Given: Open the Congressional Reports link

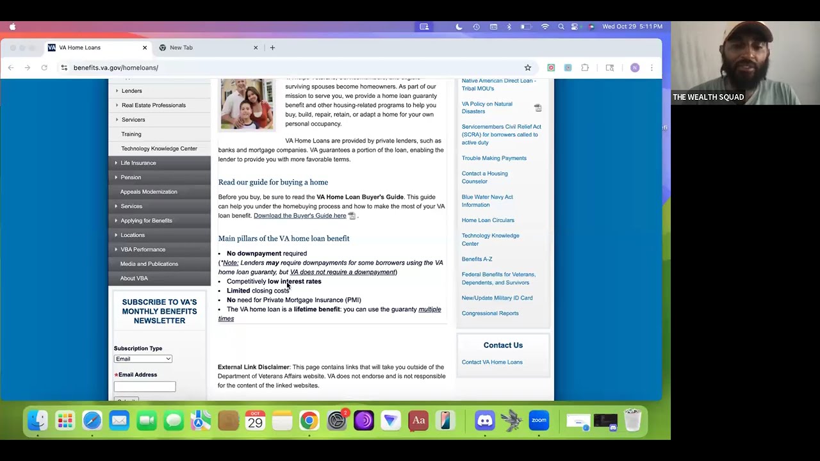Looking at the screenshot, I should tap(490, 314).
